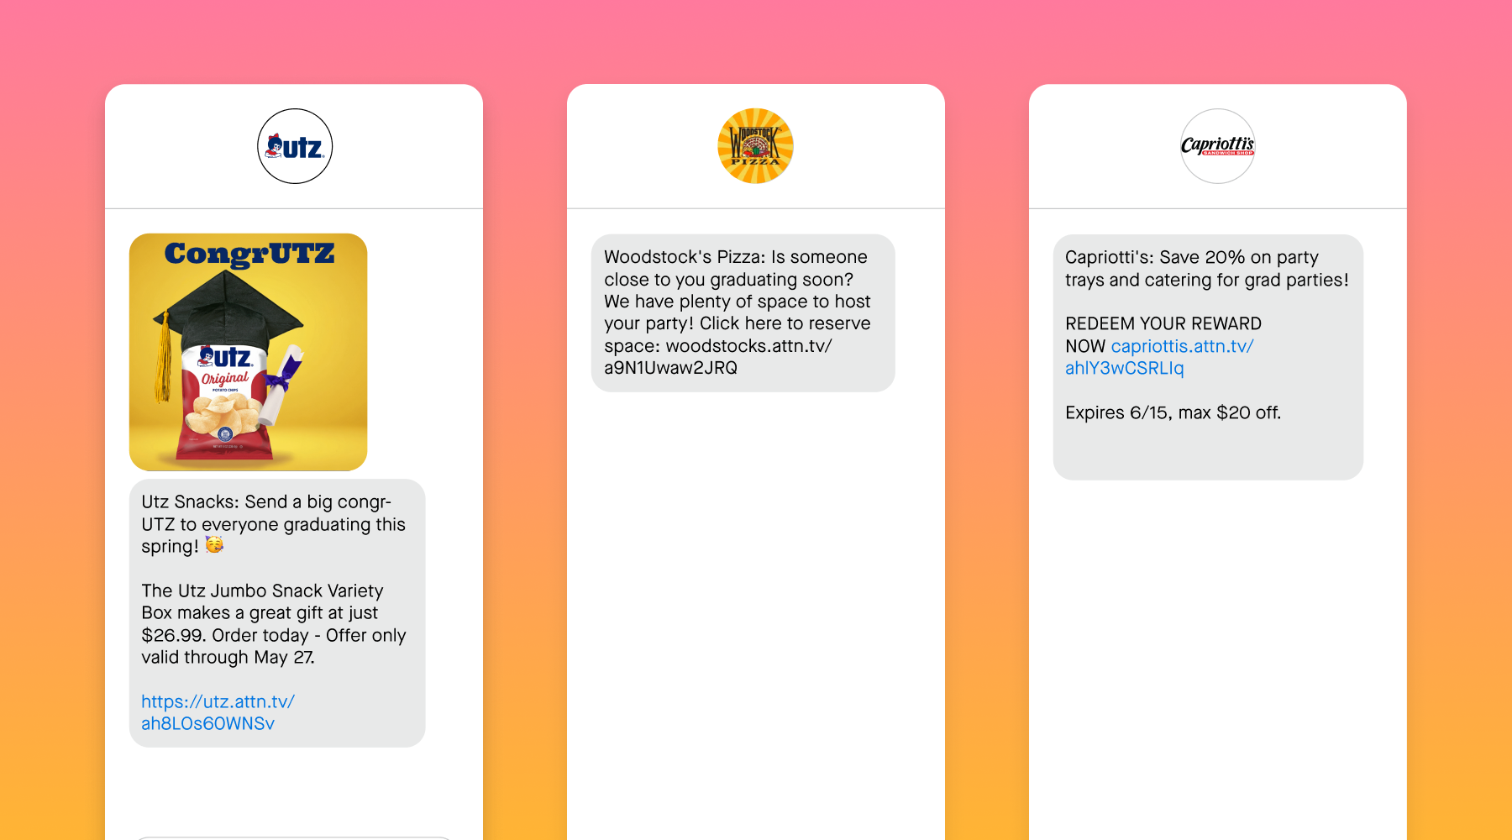Open the capriottis.attn.tv reward link
Viewport: 1512px width, 840px height.
pyautogui.click(x=1159, y=357)
